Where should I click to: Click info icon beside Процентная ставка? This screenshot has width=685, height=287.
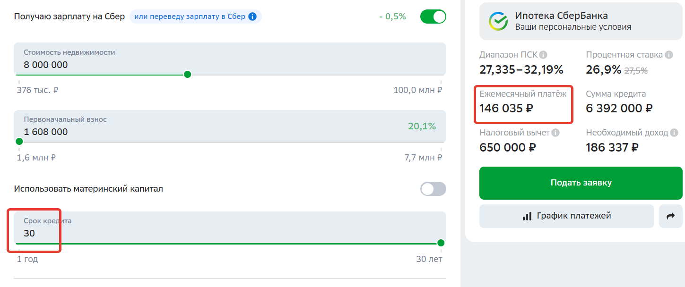coord(669,55)
